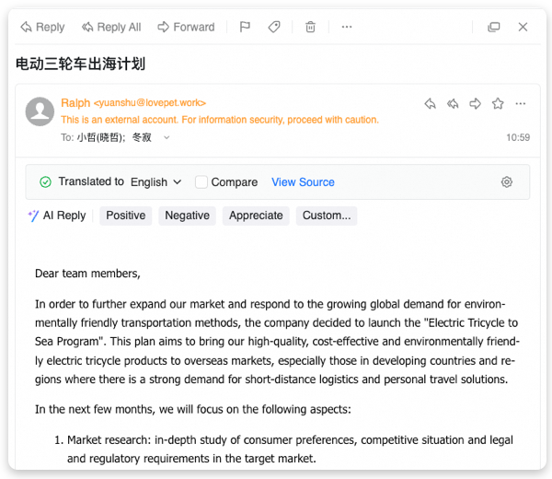Click the reply-all double arrow in message header
Image resolution: width=552 pixels, height=479 pixels.
point(453,103)
